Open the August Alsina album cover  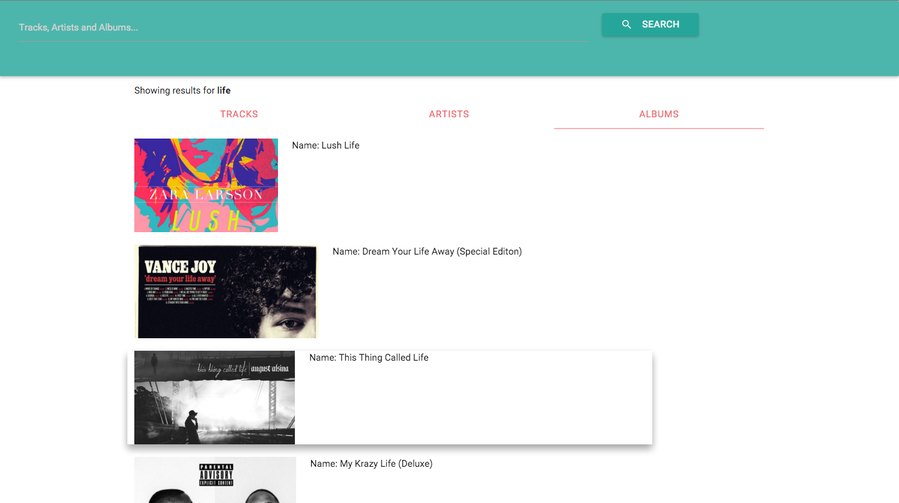point(214,398)
